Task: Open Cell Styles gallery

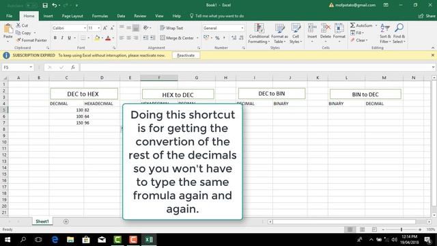Action: [x=296, y=33]
